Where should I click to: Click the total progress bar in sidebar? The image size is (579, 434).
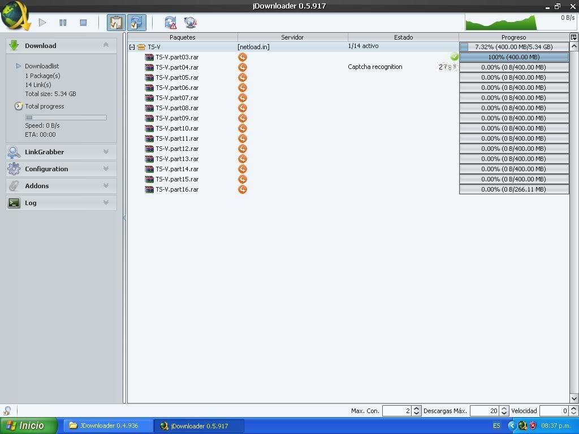click(66, 118)
